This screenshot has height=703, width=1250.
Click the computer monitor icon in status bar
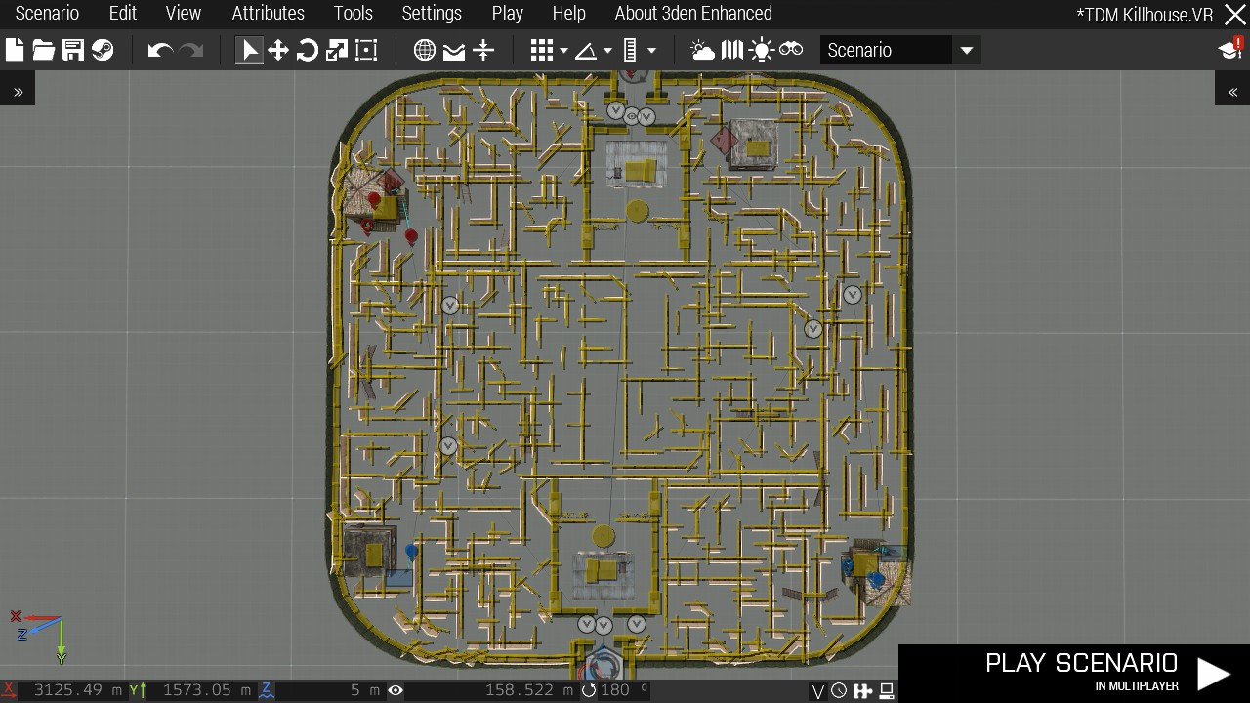[887, 691]
